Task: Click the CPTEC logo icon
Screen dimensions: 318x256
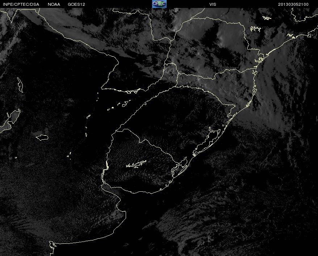Action: point(159,4)
